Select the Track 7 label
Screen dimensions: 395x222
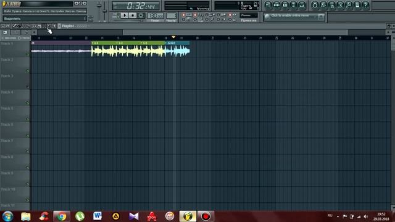point(7,141)
